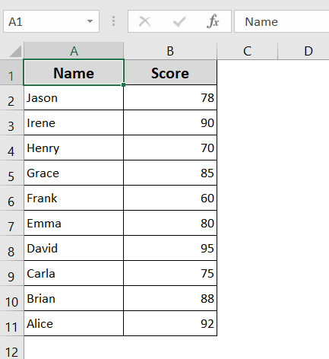
Task: Click the fill handle of cell A1
Action: [x=123, y=84]
